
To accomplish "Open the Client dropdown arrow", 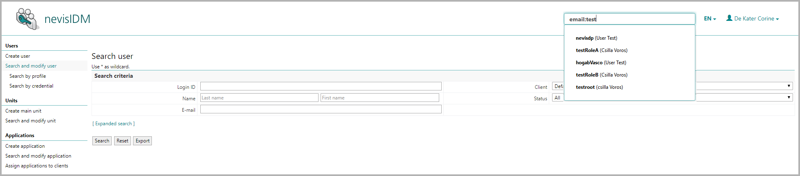I will tap(789, 86).
